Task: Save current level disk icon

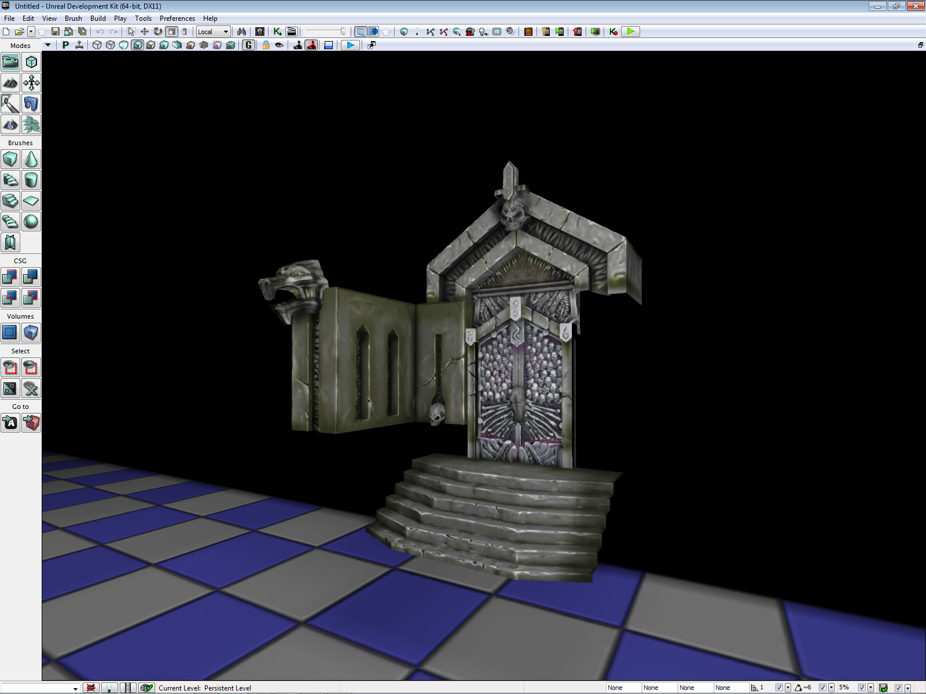Action: coord(56,32)
